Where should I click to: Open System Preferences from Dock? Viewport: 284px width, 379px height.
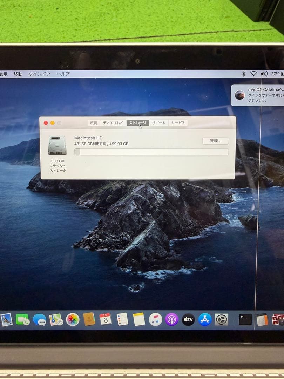[x=222, y=320]
